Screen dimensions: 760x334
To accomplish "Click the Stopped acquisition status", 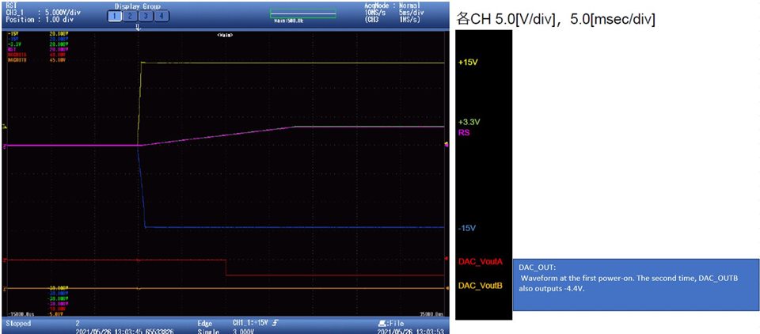I will (19, 324).
